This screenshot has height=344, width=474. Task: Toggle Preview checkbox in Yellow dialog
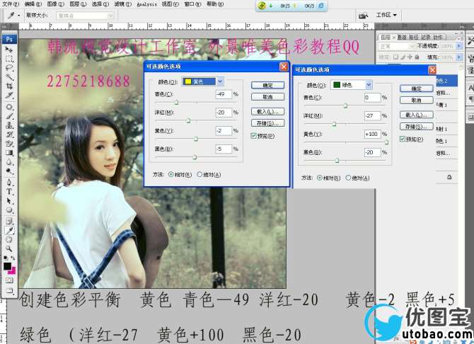click(254, 136)
